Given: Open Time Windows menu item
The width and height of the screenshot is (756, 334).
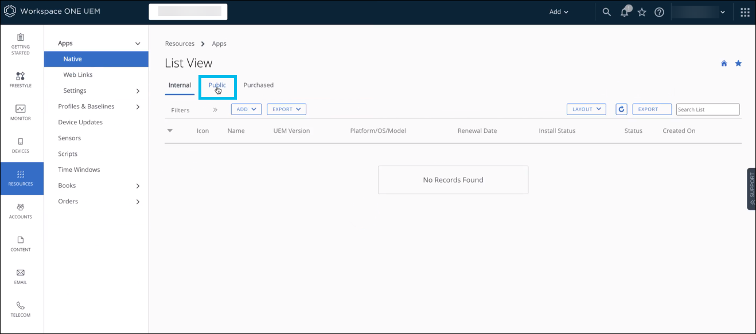Looking at the screenshot, I should coord(79,170).
